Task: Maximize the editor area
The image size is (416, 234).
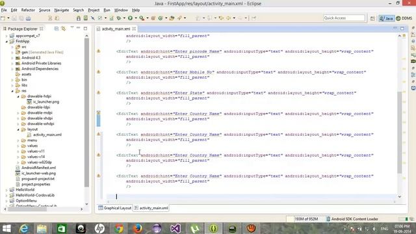Action: (x=402, y=29)
